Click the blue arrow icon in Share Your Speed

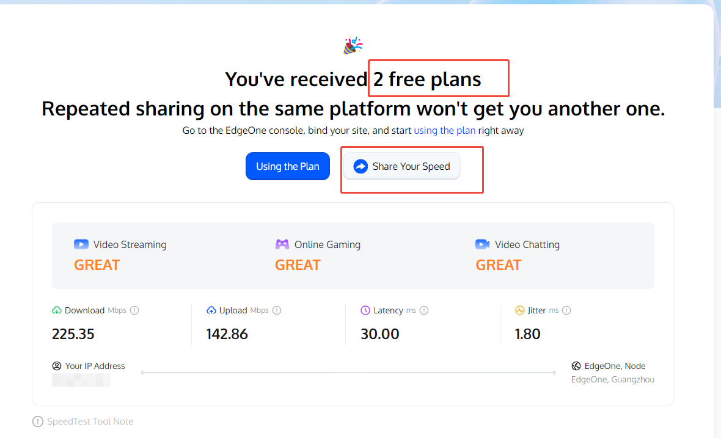pos(360,166)
